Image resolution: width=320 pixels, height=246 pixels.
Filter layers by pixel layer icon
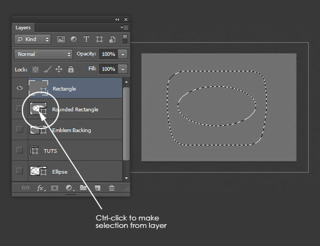click(x=61, y=39)
